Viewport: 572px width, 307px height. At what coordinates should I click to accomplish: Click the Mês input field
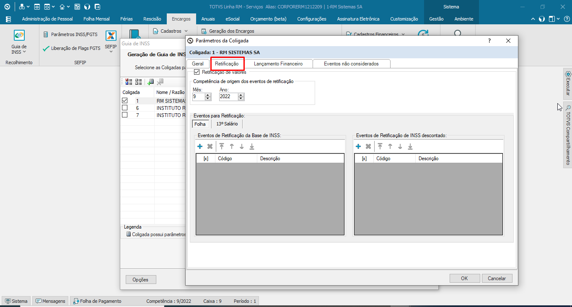(x=199, y=97)
